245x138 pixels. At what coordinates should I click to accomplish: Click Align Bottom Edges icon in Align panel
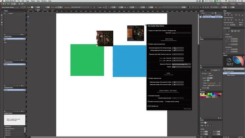pyautogui.click(x=242, y=15)
